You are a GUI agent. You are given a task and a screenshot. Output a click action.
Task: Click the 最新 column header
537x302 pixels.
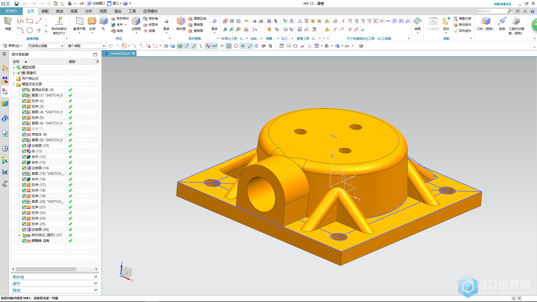click(82, 62)
